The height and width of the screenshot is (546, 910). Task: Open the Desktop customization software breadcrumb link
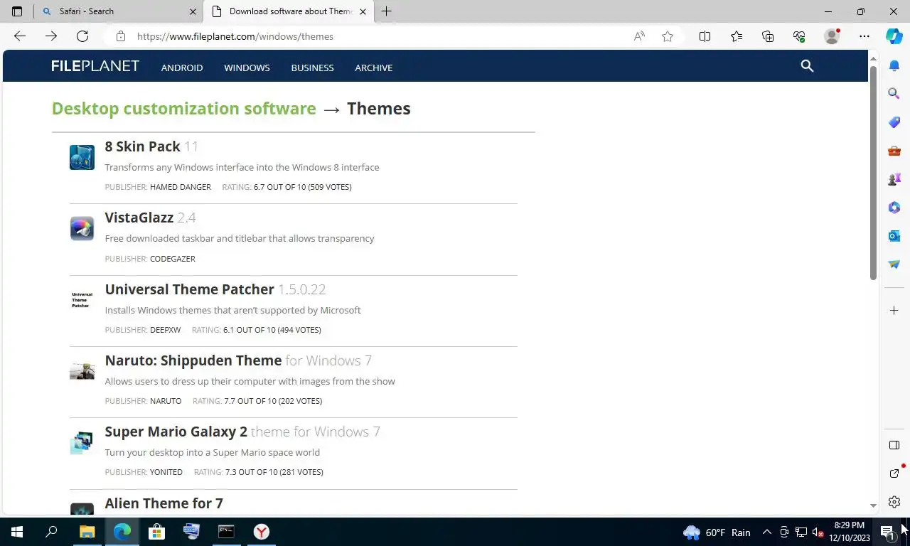point(183,108)
